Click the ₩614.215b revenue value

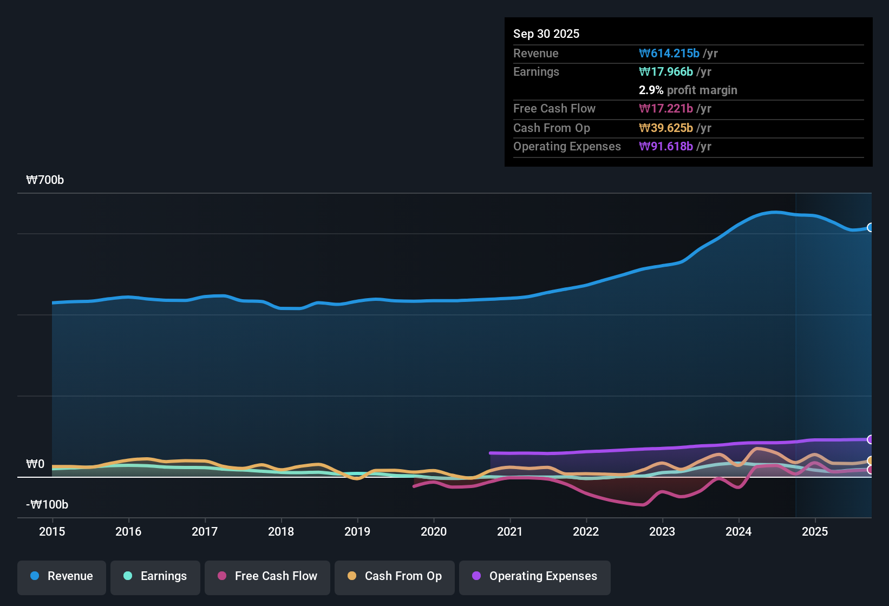click(669, 53)
